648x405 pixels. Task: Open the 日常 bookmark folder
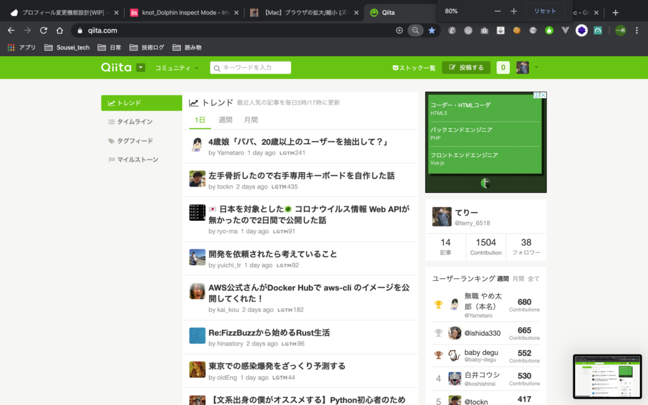point(109,47)
